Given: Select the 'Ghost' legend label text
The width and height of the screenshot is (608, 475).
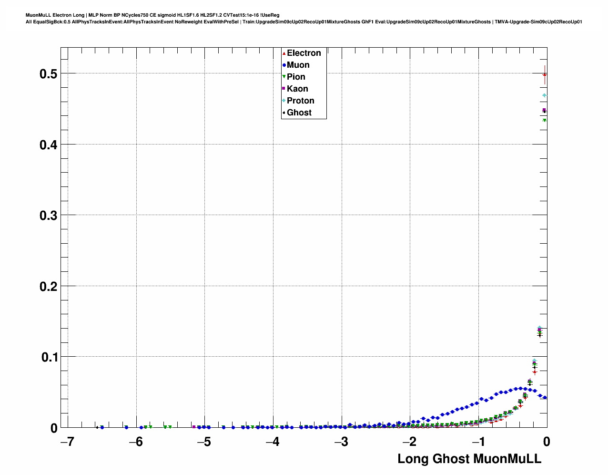Looking at the screenshot, I should pos(299,113).
